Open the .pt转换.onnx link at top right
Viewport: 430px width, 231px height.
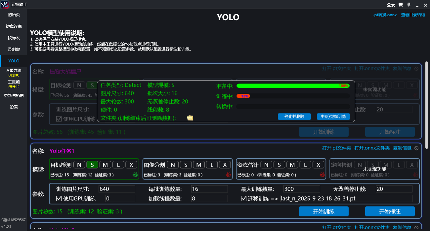click(385, 15)
